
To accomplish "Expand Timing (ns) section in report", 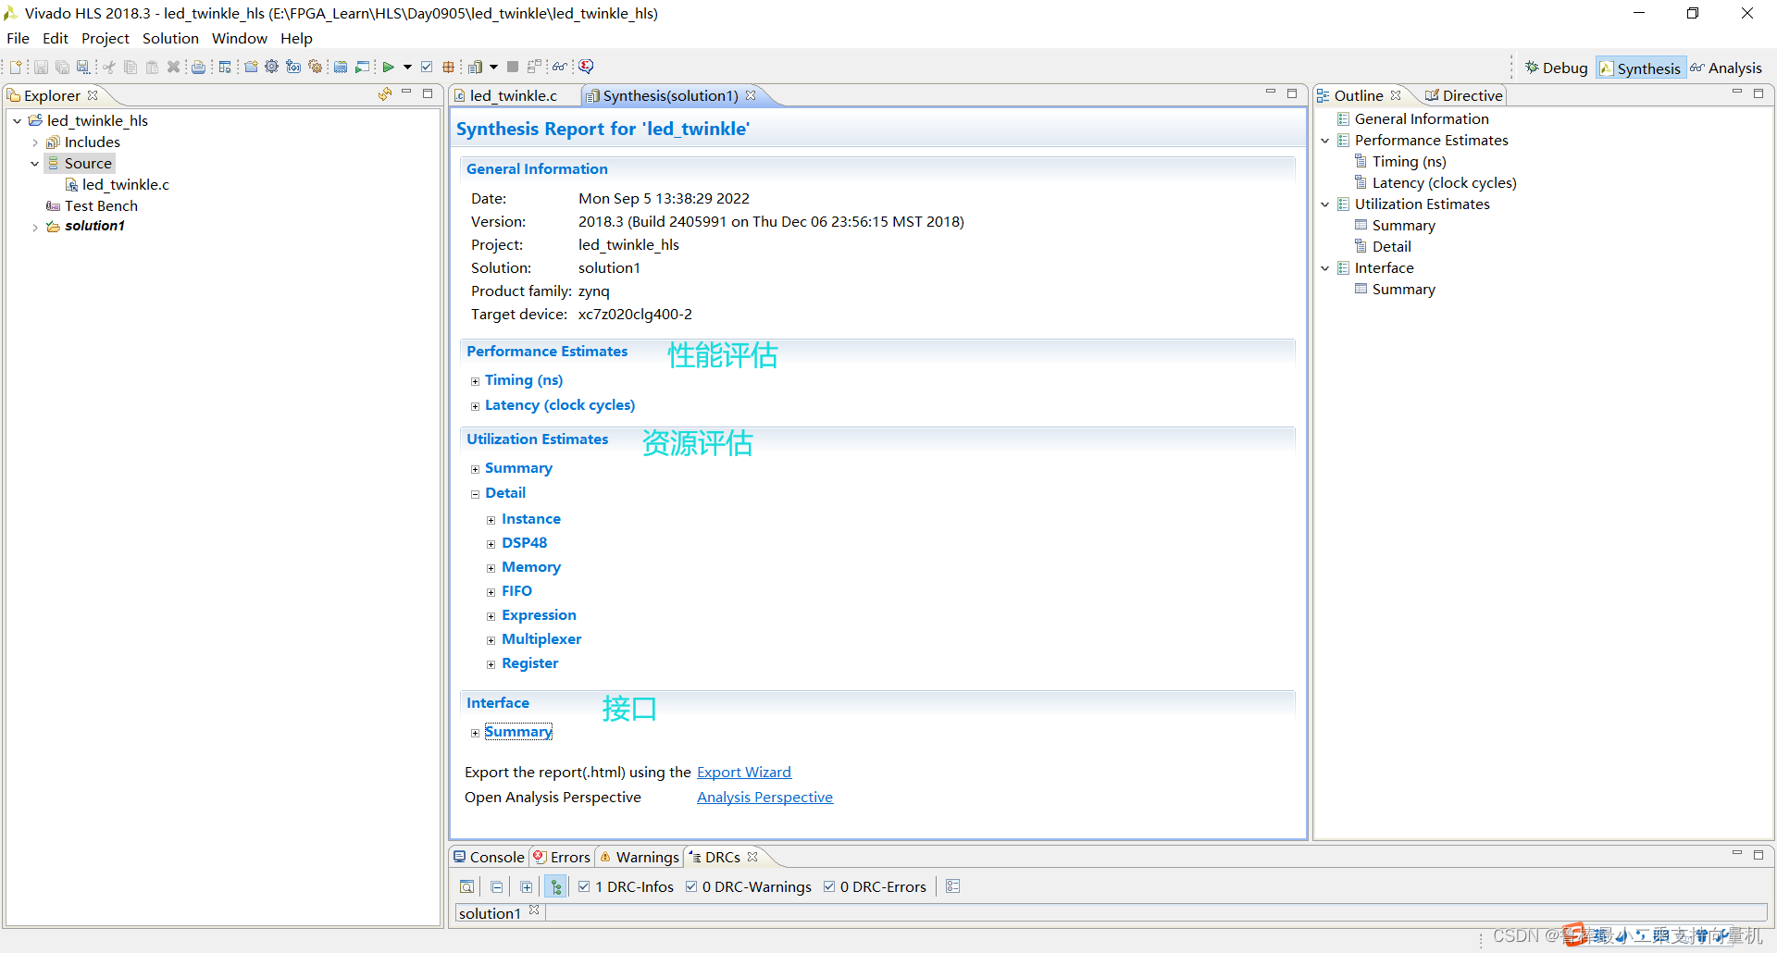I will coord(475,381).
